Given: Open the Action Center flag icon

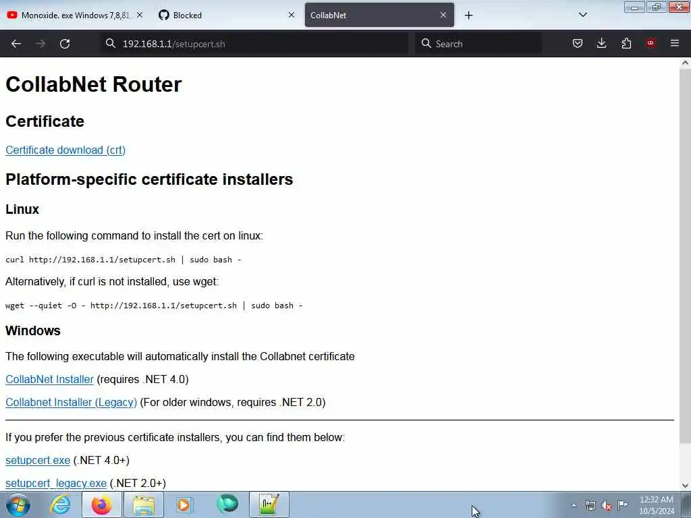Looking at the screenshot, I should tap(623, 505).
